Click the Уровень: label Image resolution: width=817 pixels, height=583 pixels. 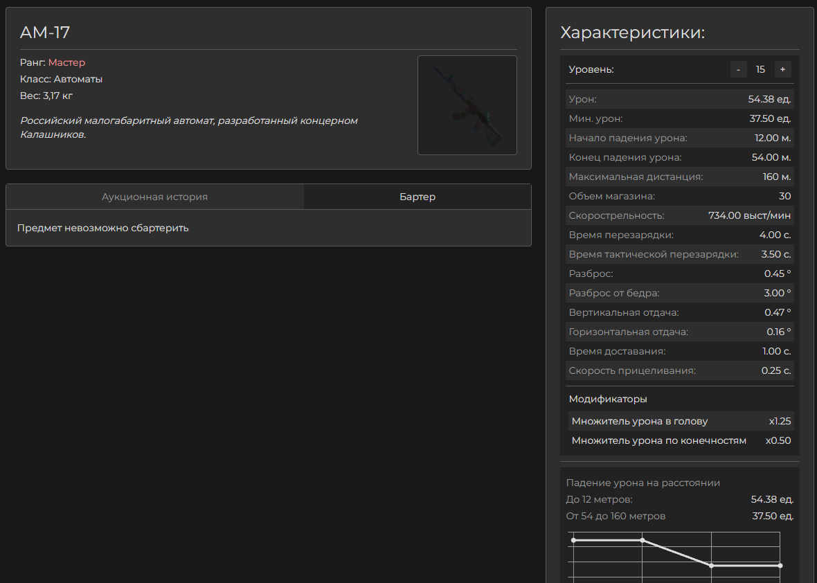pos(591,69)
